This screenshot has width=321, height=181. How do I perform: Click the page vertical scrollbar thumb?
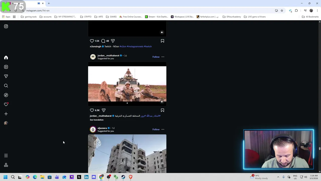(x=319, y=149)
